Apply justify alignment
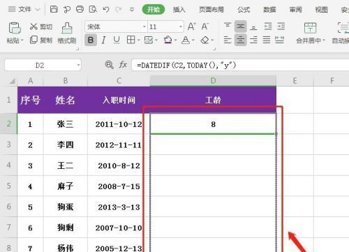This screenshot has width=349, height=252. (x=267, y=40)
